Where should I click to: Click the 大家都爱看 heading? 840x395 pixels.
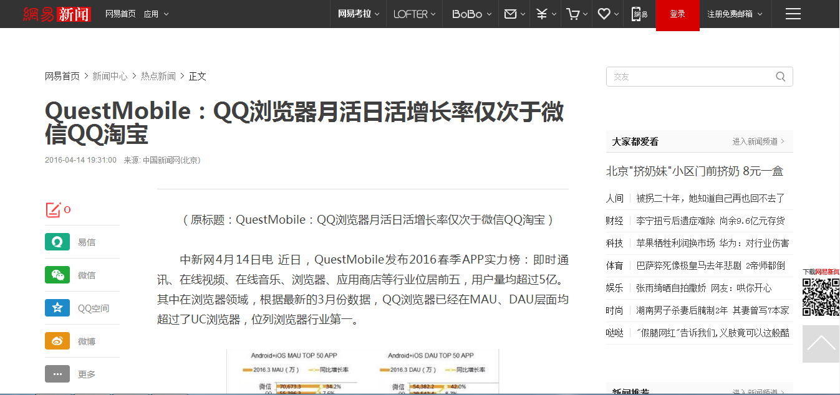(635, 141)
